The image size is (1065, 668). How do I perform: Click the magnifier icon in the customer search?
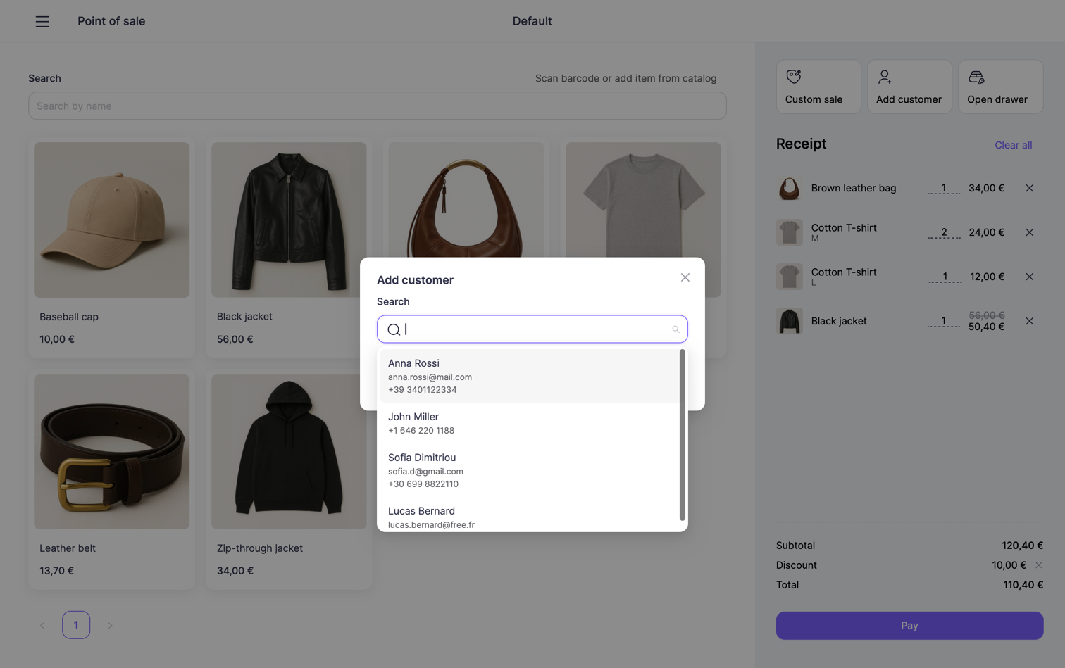(x=675, y=329)
